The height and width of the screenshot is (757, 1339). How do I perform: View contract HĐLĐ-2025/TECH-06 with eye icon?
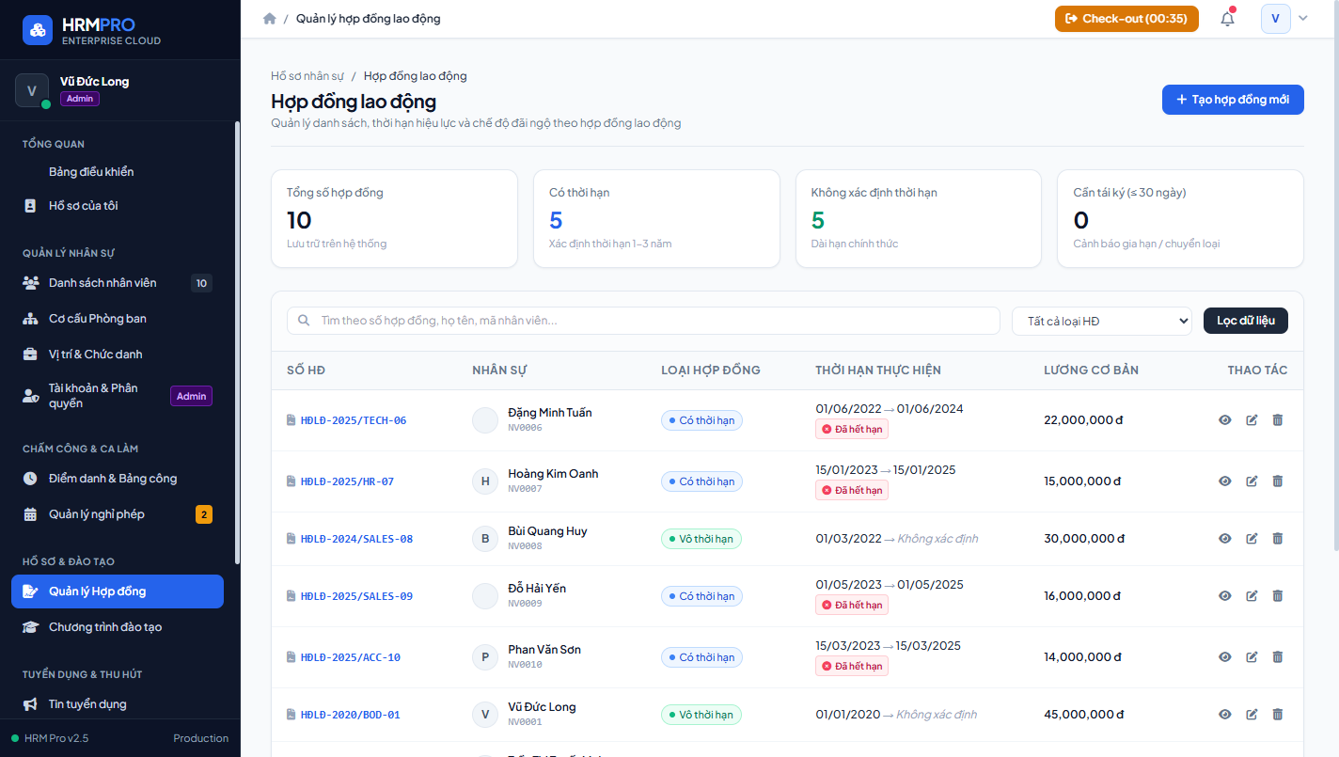(x=1225, y=420)
